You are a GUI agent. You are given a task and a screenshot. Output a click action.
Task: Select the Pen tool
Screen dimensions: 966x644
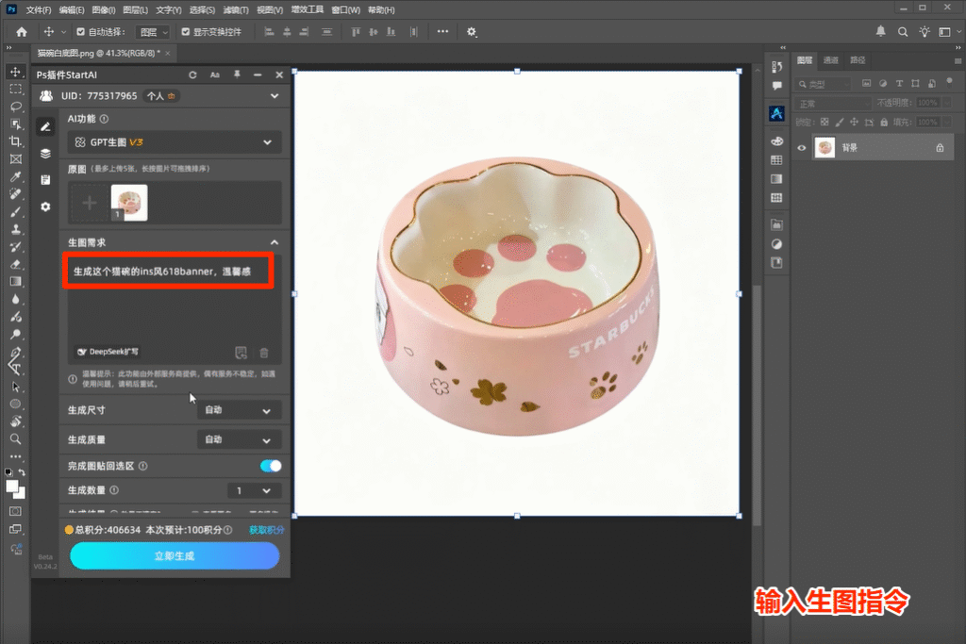15,352
